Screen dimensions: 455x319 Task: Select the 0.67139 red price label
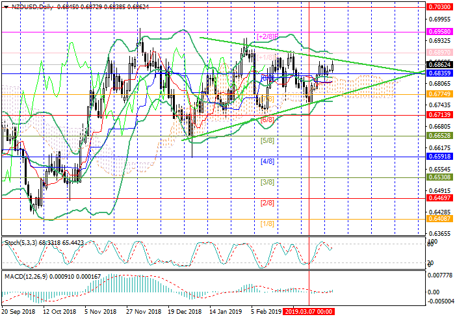point(439,115)
